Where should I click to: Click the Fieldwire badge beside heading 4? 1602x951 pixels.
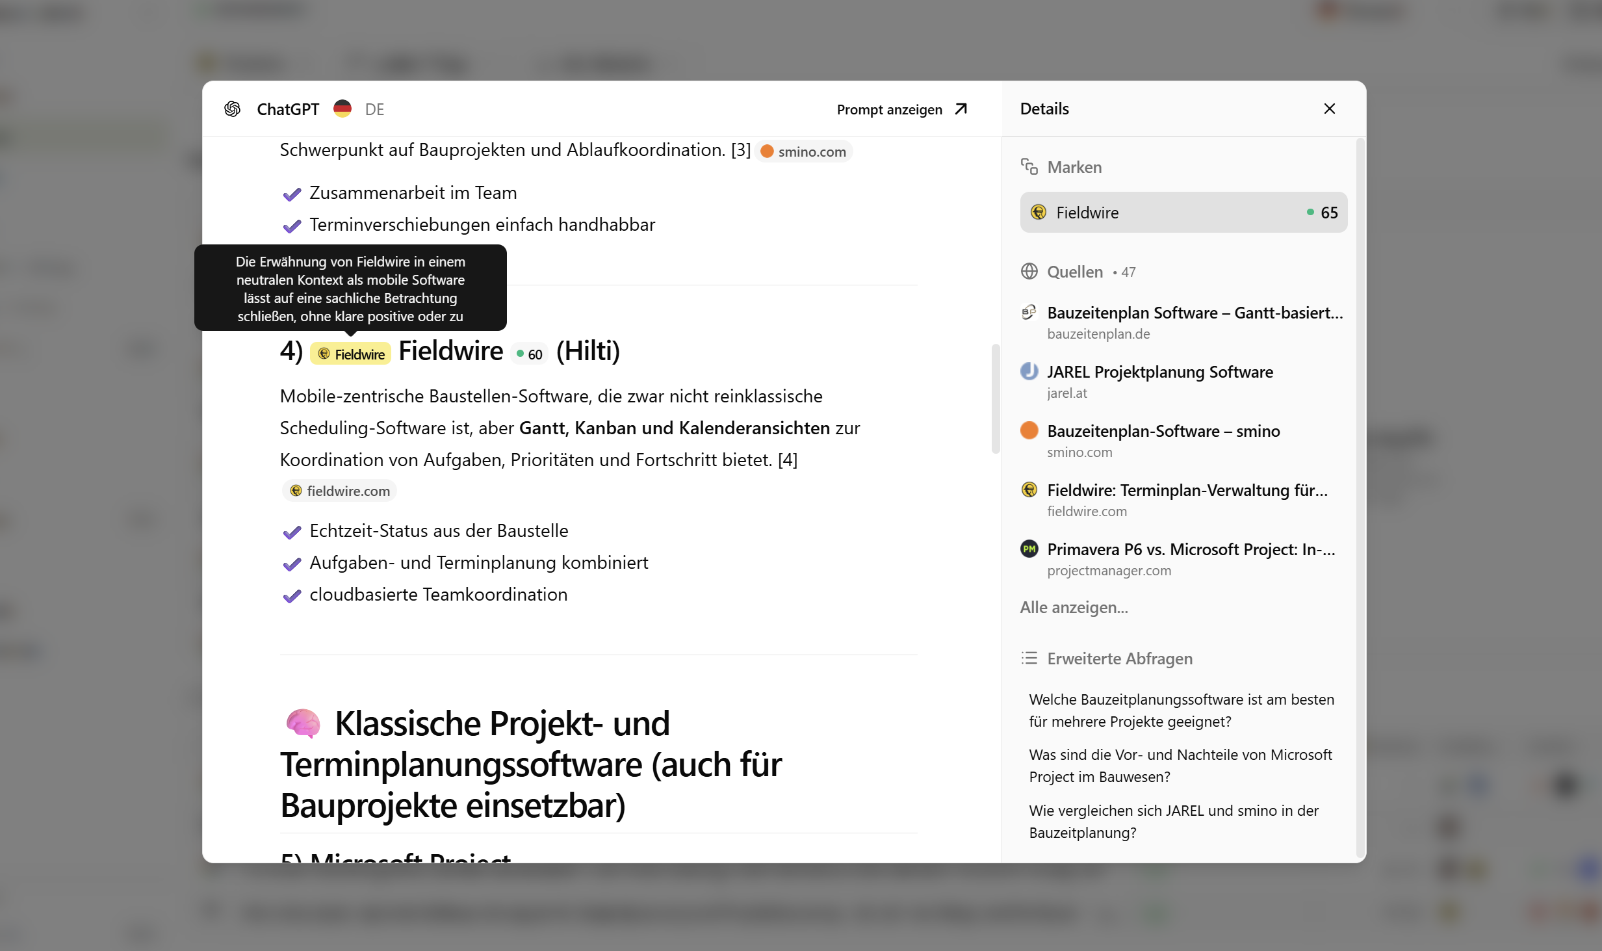click(350, 353)
